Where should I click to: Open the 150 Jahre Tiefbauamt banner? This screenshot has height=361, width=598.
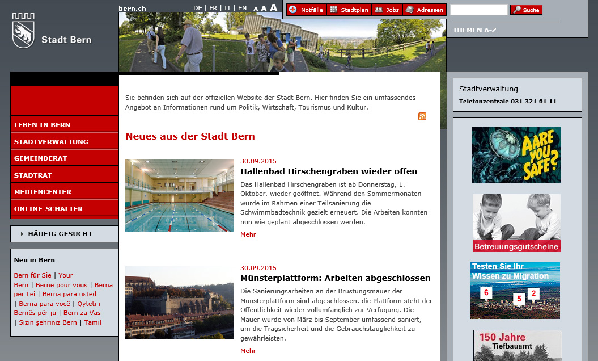pyautogui.click(x=518, y=345)
